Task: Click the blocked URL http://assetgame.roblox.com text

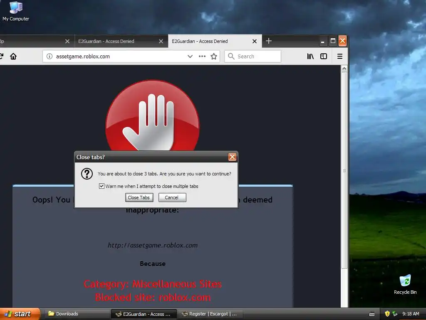Action: 153,245
